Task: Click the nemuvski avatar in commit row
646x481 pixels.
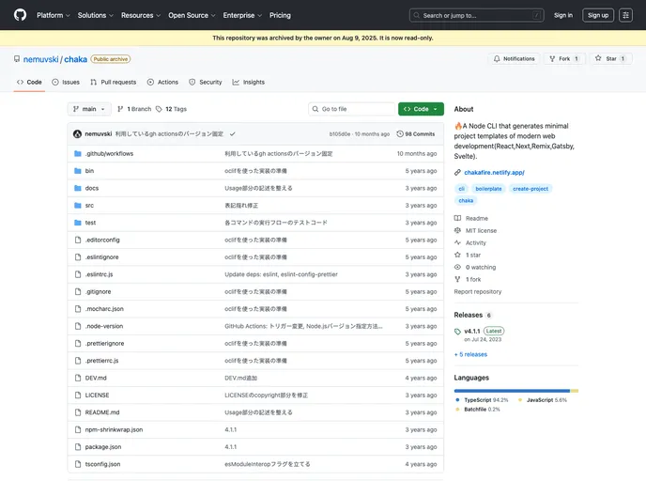Action: (x=77, y=133)
